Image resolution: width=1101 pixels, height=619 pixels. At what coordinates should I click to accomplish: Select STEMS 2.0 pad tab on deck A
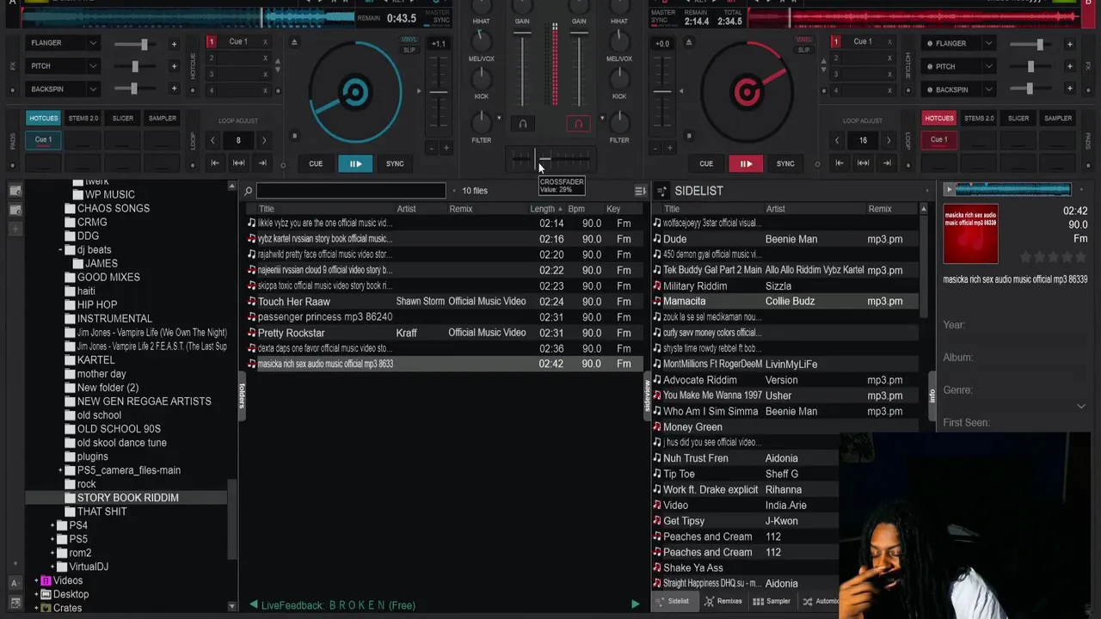[83, 119]
